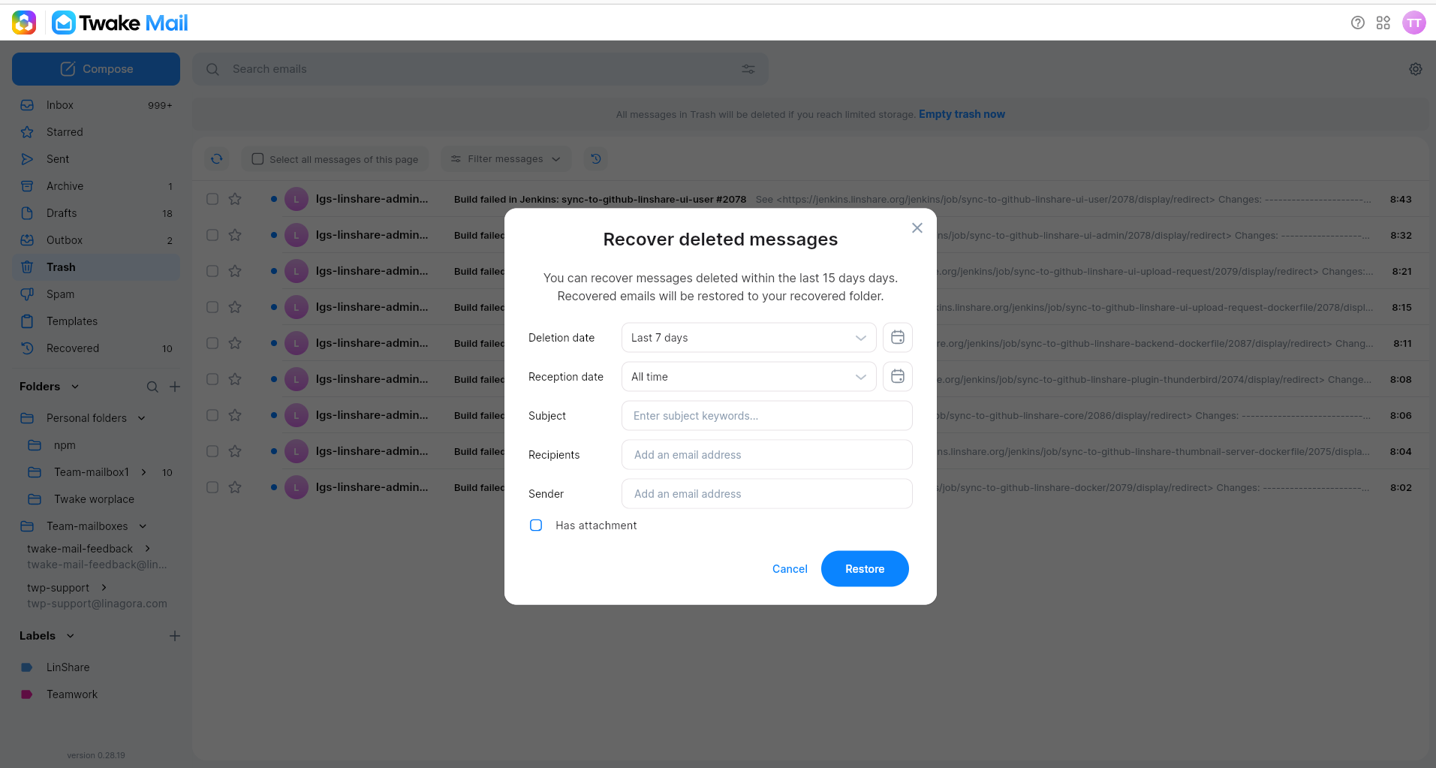This screenshot has height=768, width=1436.
Task: Open calendar picker for Reception date
Action: click(x=898, y=377)
